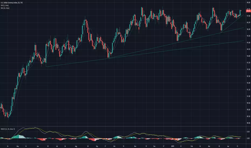Image resolution: width=251 pixels, height=148 pixels.
Task: Click the 89.50 price scale label
Action: (x=249, y=116)
